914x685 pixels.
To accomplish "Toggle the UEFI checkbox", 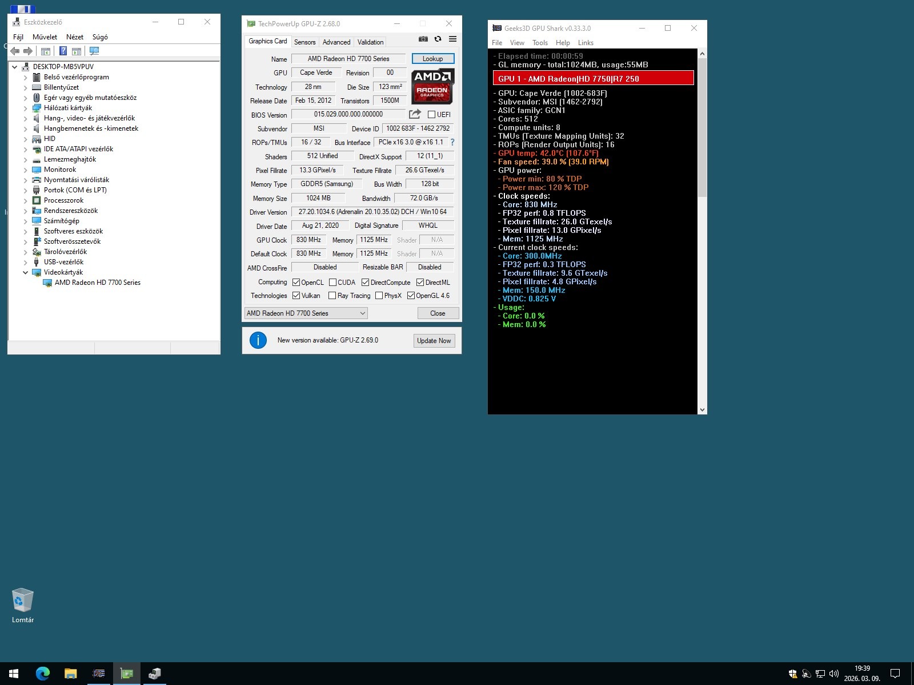I will point(432,115).
